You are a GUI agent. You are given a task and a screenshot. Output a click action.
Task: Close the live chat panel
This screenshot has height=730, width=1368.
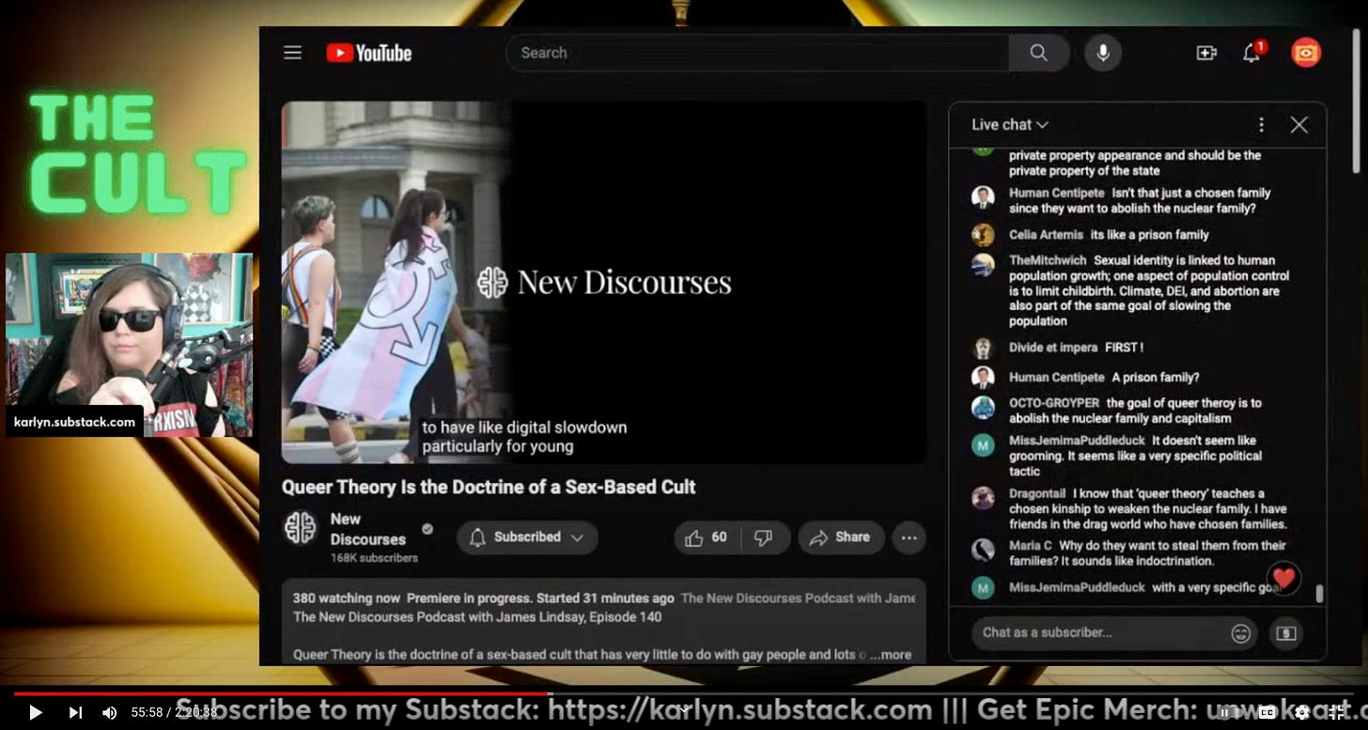[x=1298, y=125]
